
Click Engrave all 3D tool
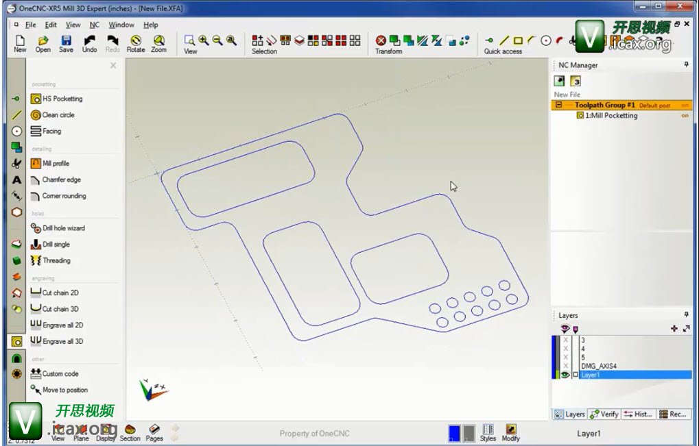point(36,341)
